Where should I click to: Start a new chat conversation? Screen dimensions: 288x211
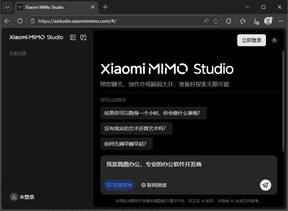[83, 37]
